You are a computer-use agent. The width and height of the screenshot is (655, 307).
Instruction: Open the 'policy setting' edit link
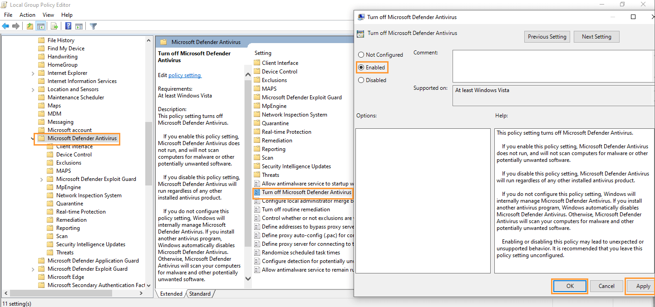pyautogui.click(x=184, y=75)
